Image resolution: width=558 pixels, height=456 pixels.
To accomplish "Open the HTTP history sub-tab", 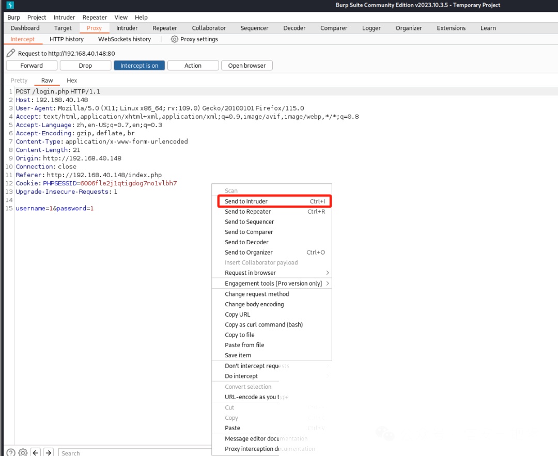I will (67, 39).
